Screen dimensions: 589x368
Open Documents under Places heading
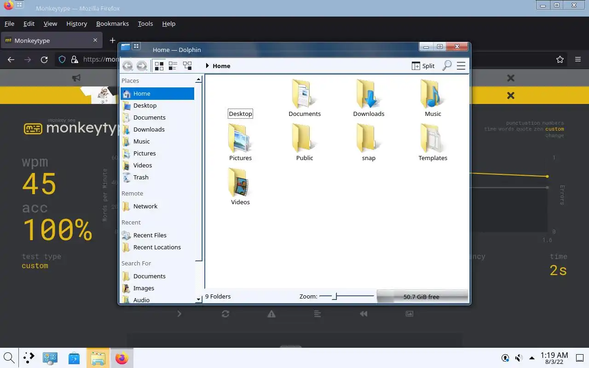coord(157,117)
